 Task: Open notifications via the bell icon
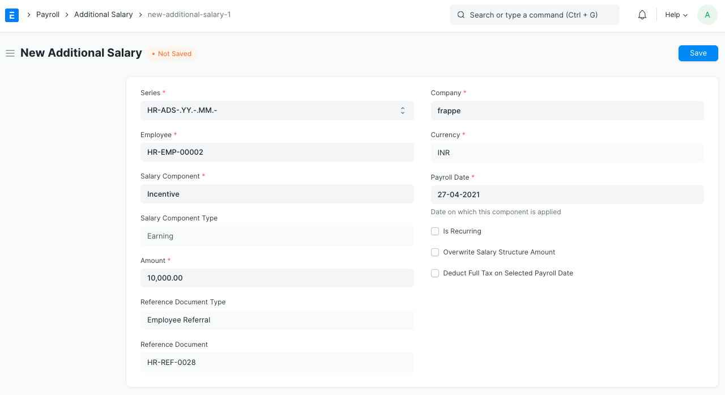[642, 14]
